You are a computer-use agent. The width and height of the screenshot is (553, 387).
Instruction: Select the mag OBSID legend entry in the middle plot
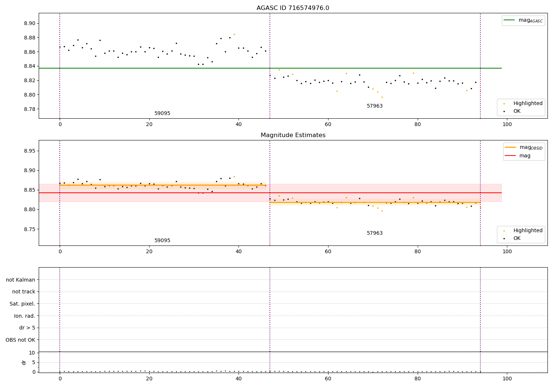tap(524, 147)
